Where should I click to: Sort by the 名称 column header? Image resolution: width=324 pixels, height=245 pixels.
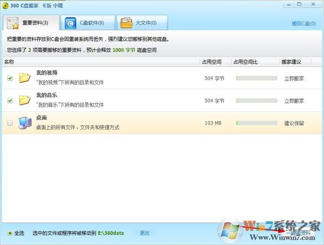point(10,62)
